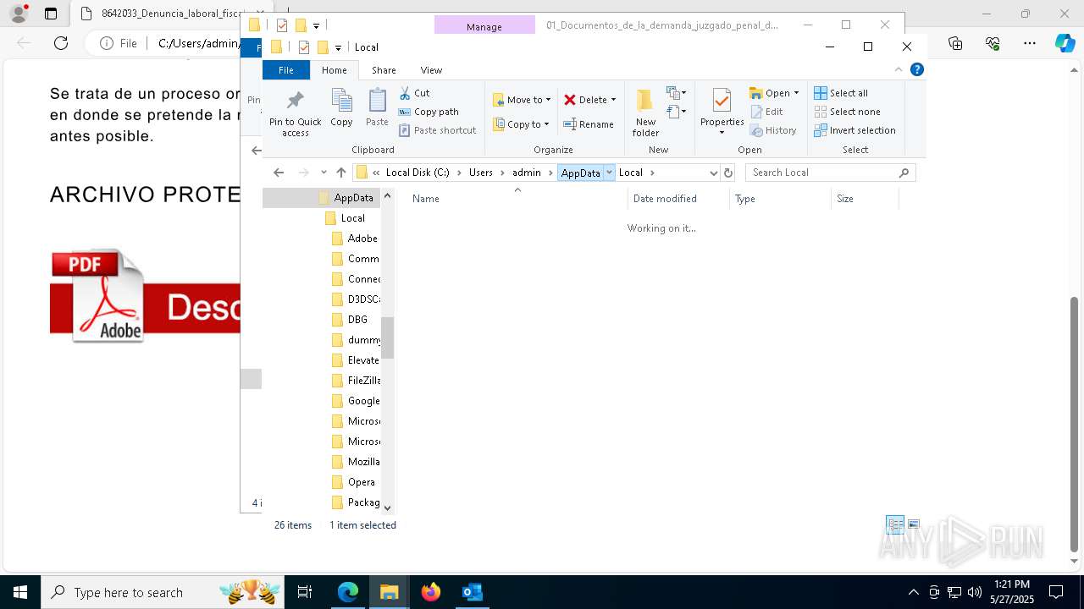Open the Windows Start menu
This screenshot has width=1084, height=609.
click(x=19, y=592)
